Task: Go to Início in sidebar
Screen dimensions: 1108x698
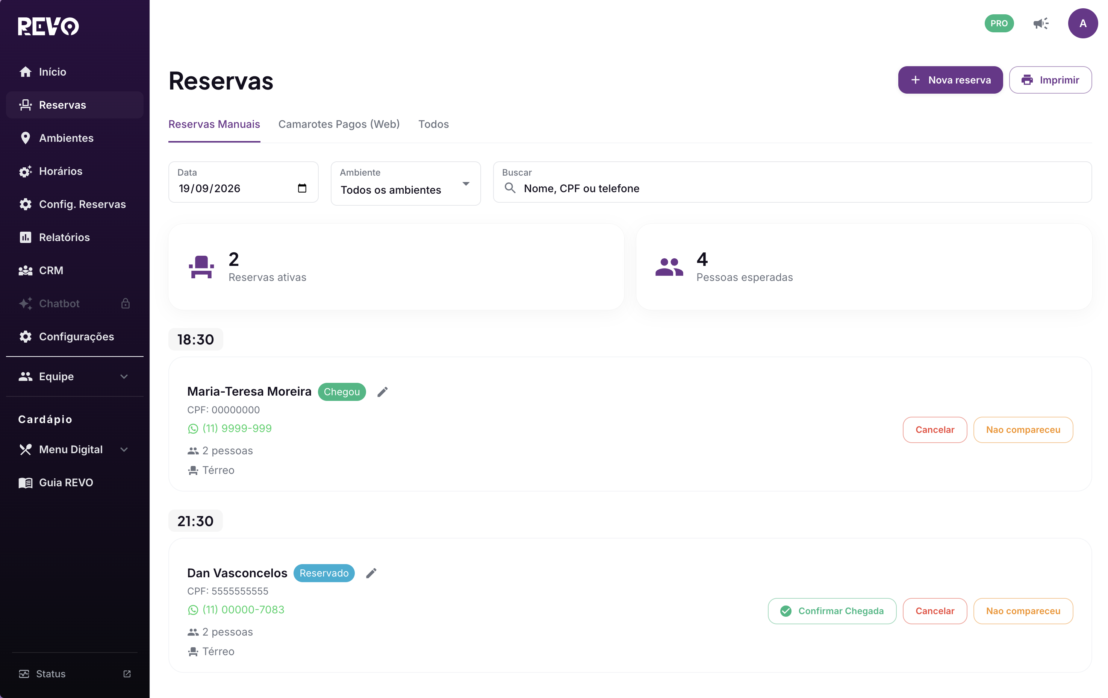Action: 74,72
